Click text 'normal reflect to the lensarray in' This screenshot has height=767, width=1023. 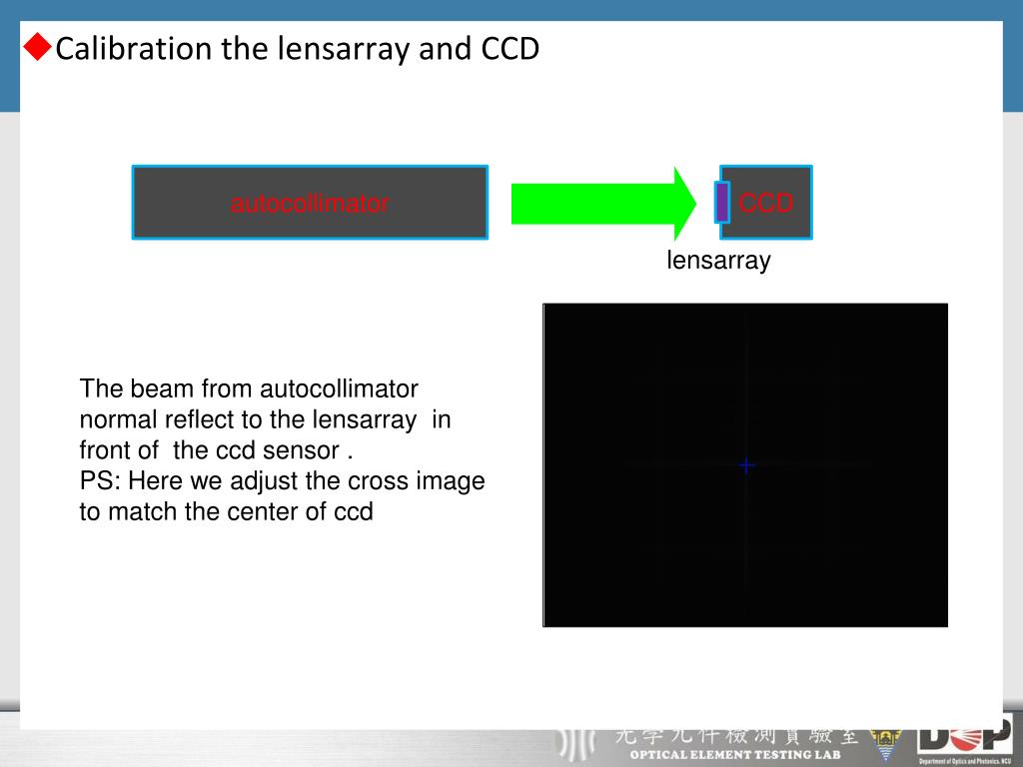point(265,419)
